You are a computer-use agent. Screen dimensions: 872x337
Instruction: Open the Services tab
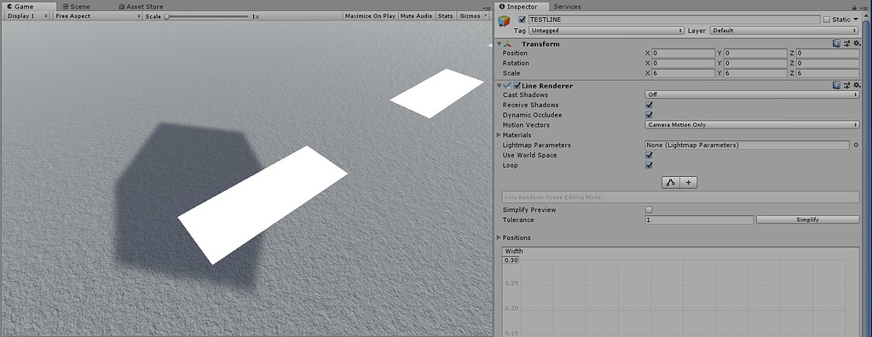(567, 7)
